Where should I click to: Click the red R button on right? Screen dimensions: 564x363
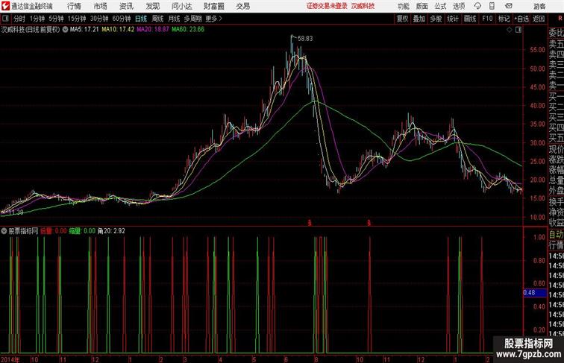[560, 19]
